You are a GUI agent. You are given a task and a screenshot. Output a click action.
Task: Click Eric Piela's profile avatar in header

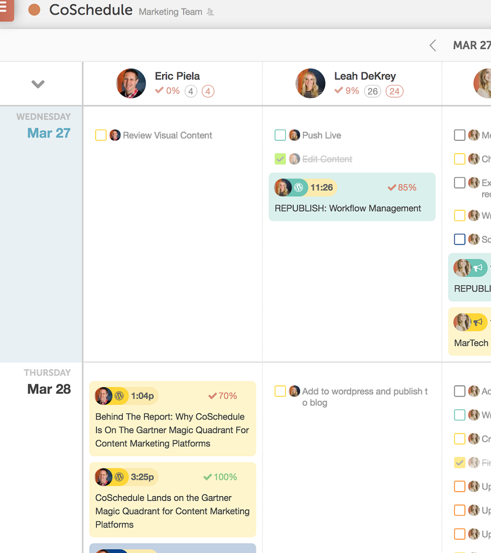pos(131,84)
